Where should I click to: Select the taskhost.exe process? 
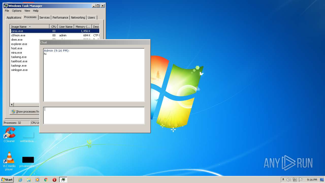(19, 61)
